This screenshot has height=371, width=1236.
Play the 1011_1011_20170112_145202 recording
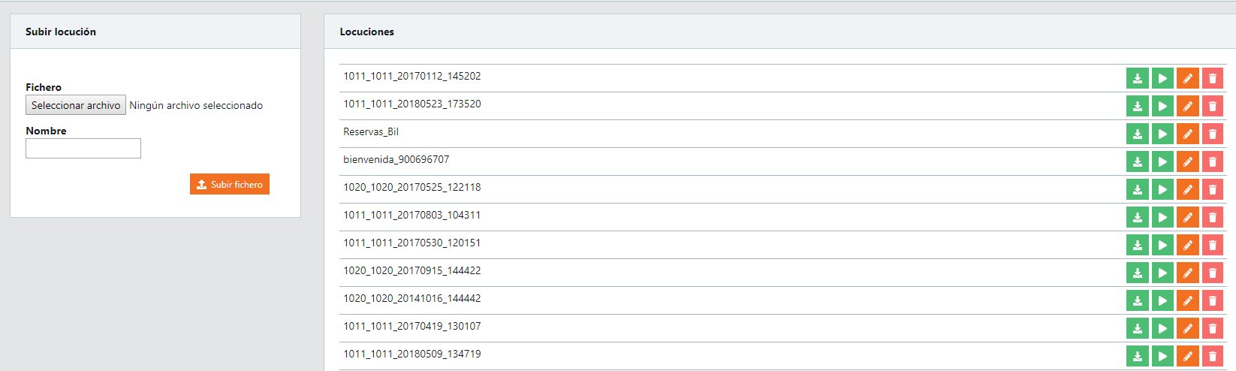[1162, 78]
